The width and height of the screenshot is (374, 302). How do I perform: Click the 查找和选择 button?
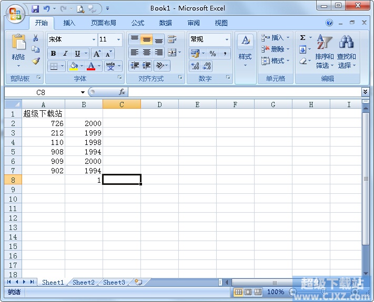tap(346, 53)
